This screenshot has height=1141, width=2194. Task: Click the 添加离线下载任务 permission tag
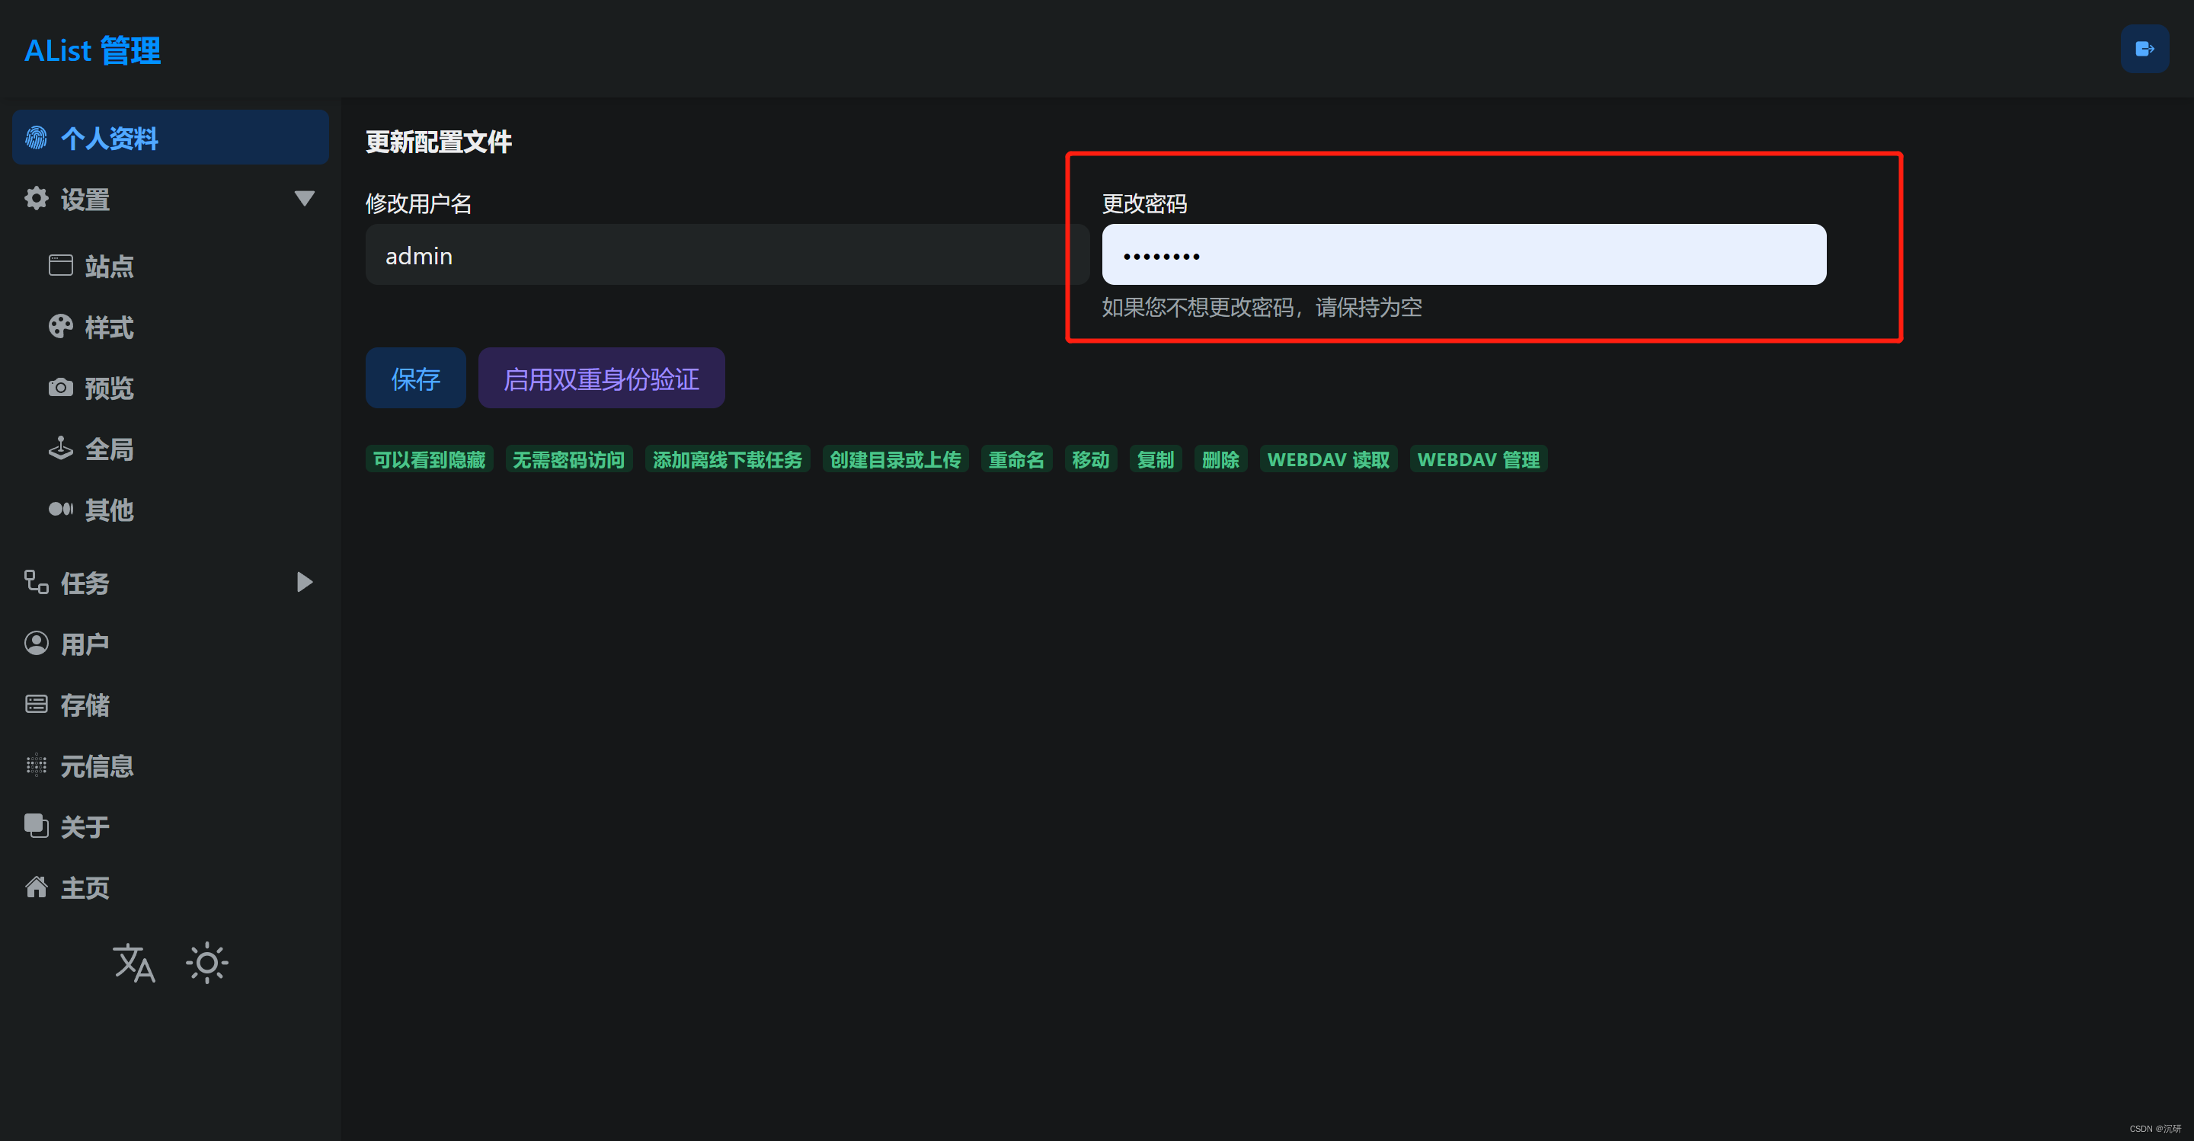pos(728,459)
